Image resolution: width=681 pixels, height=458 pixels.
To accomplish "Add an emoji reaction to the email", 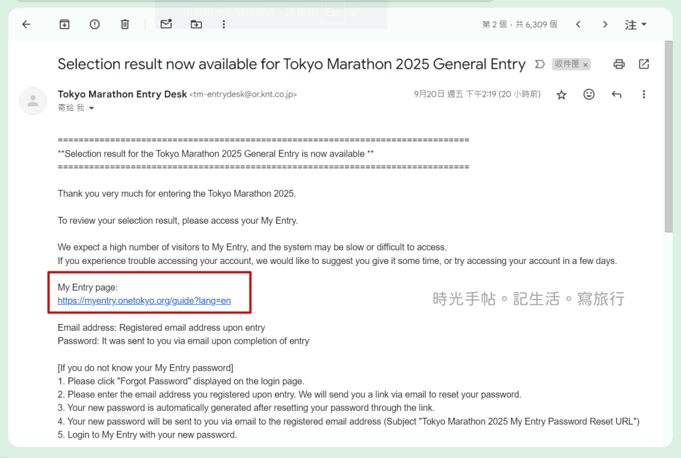I will (589, 94).
